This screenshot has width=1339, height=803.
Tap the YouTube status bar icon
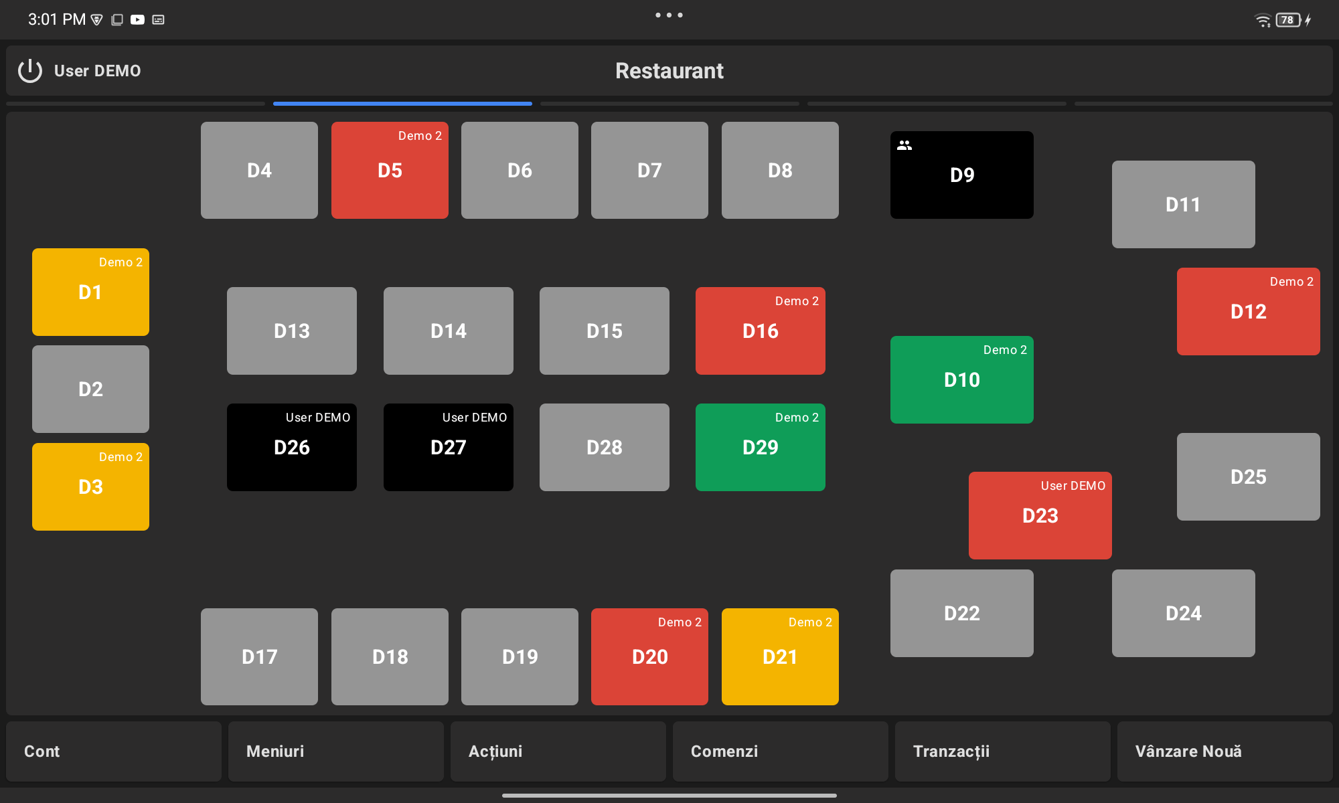point(137,20)
